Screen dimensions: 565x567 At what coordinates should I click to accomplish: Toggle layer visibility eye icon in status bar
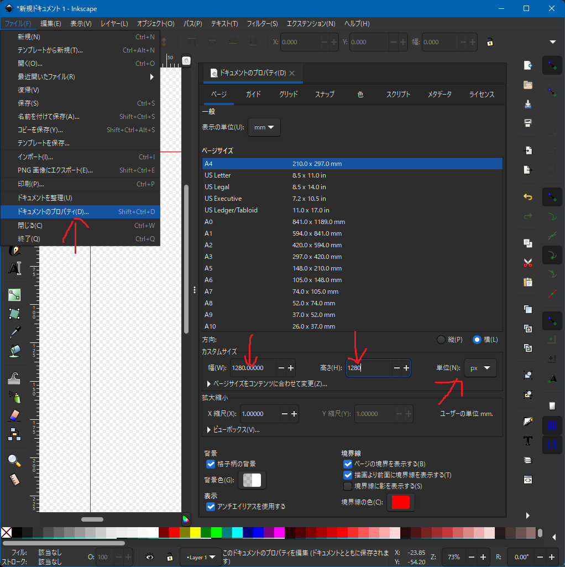point(150,557)
